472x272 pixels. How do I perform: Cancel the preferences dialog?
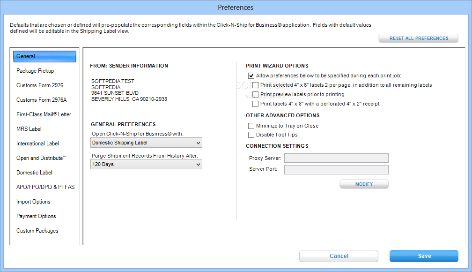tap(339, 256)
